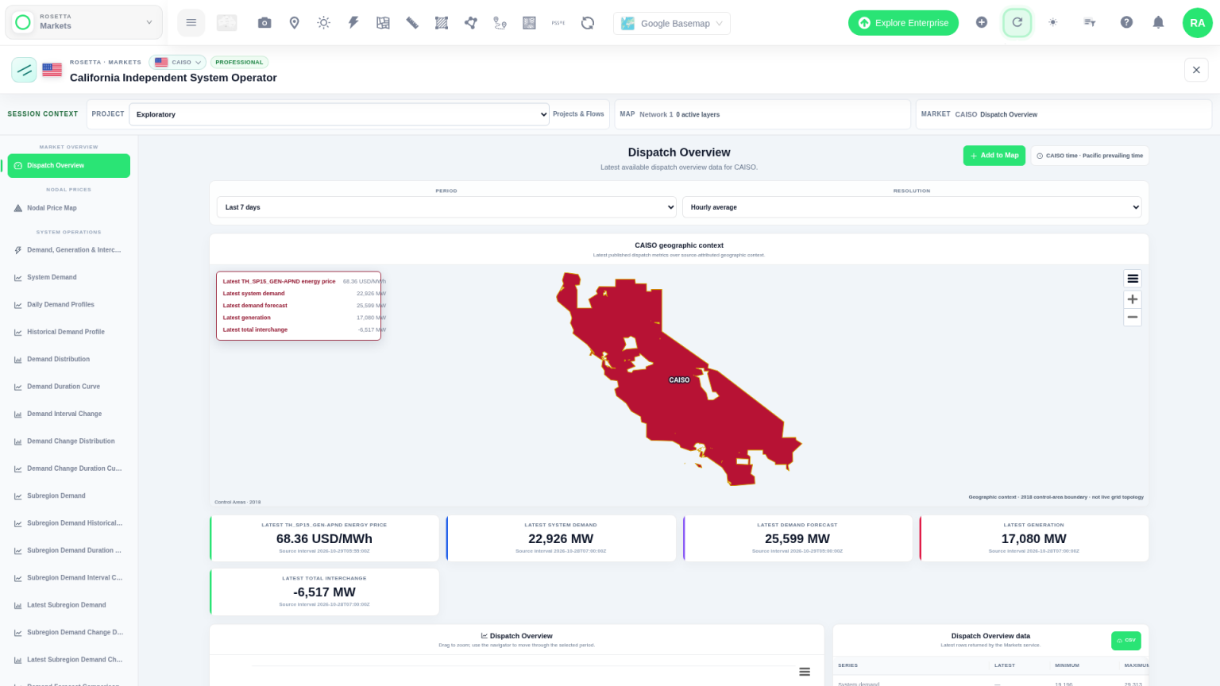Open the CAISO market selector chip
1220x686 pixels.
pyautogui.click(x=177, y=62)
